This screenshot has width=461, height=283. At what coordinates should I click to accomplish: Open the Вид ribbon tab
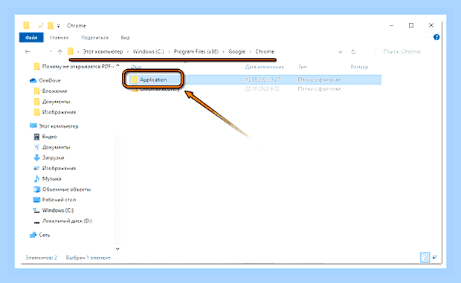coord(125,38)
